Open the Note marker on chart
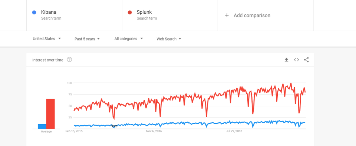This screenshot has width=356, height=146. coord(114,126)
